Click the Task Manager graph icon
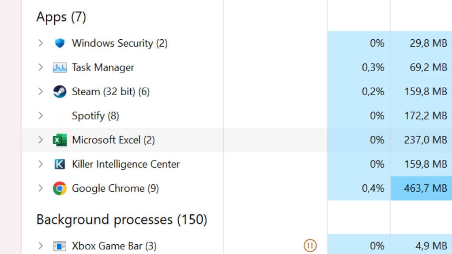 click(x=60, y=67)
